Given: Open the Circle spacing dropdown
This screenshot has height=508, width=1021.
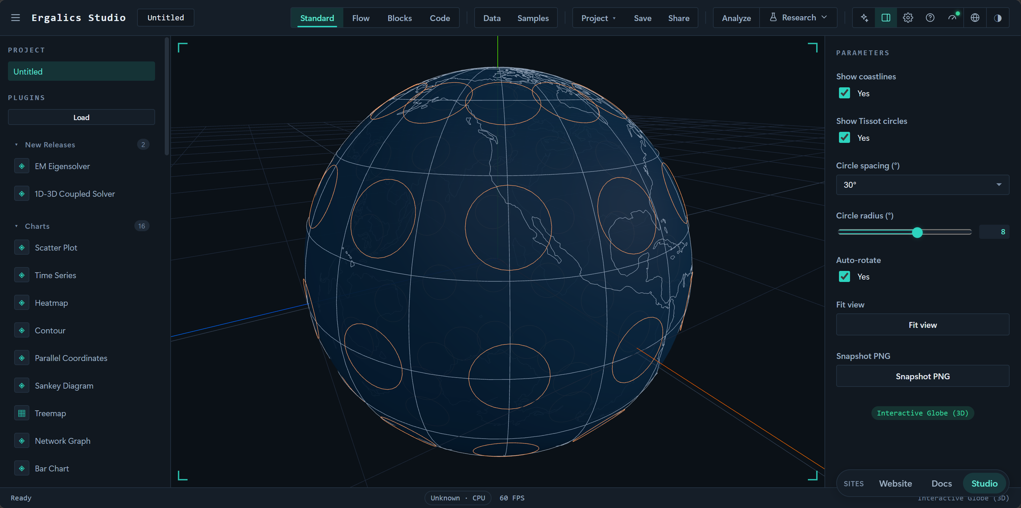Looking at the screenshot, I should (922, 185).
